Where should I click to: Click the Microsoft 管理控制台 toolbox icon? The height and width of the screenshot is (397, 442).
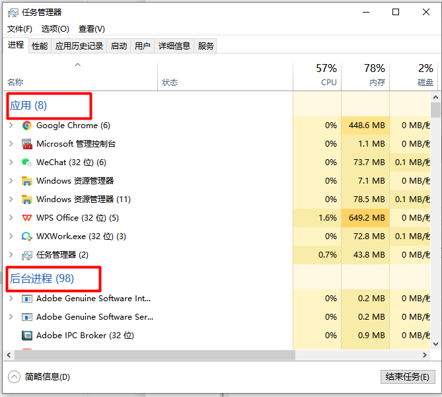pos(27,144)
